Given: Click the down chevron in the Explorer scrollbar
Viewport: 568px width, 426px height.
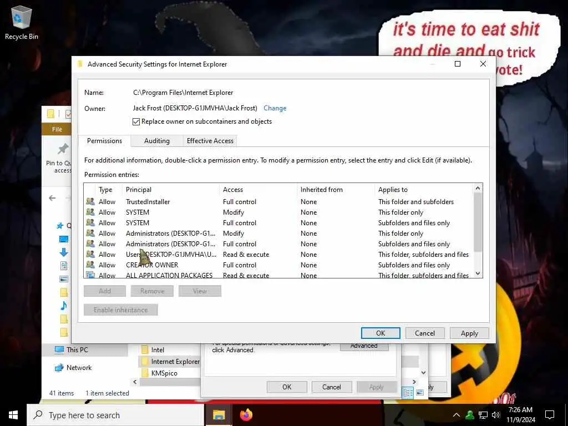Looking at the screenshot, I should [423, 372].
